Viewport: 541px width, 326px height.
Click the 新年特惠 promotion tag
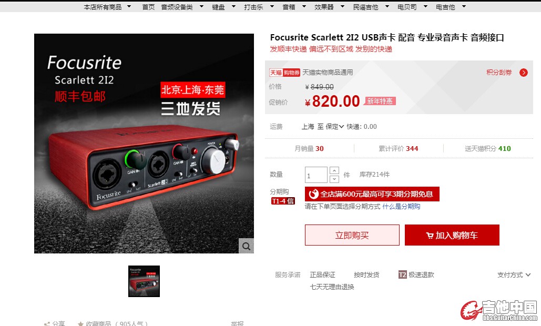pyautogui.click(x=380, y=101)
